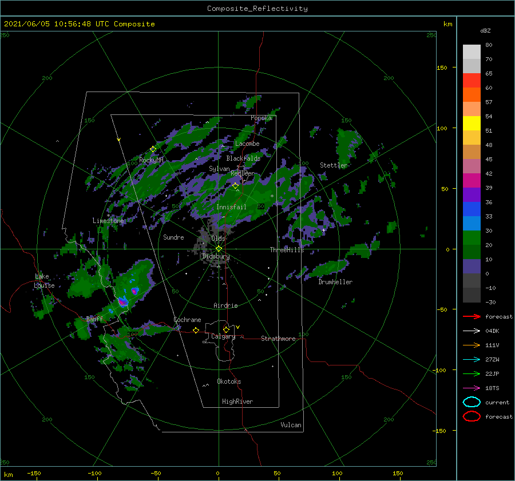Screen dimensions: 515x481
Task: Click the Sylvan town label
Action: click(219, 169)
